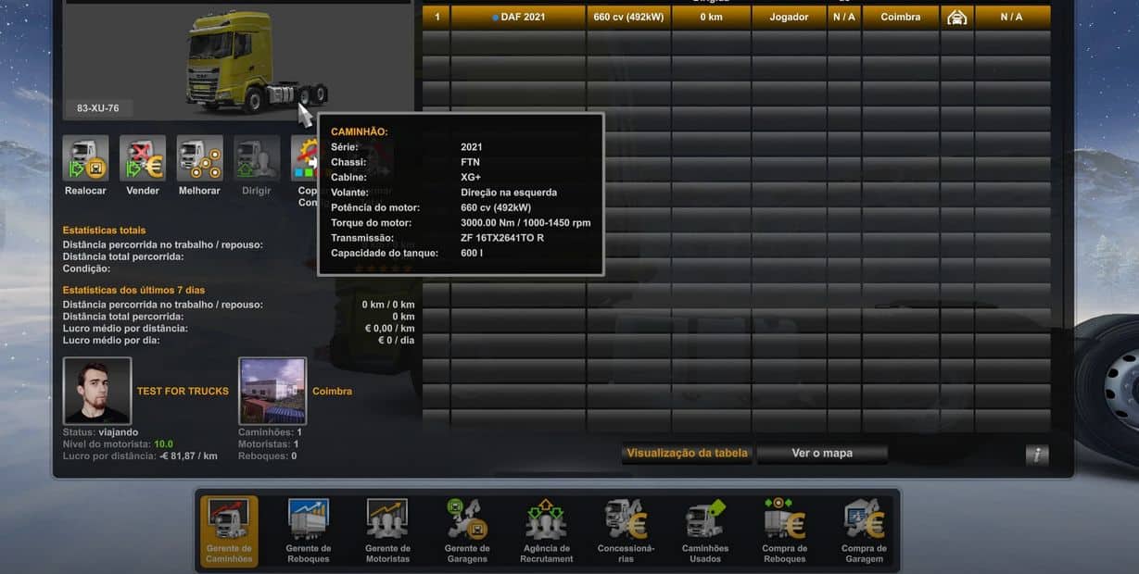Click the info 'i' button

[x=1037, y=455]
